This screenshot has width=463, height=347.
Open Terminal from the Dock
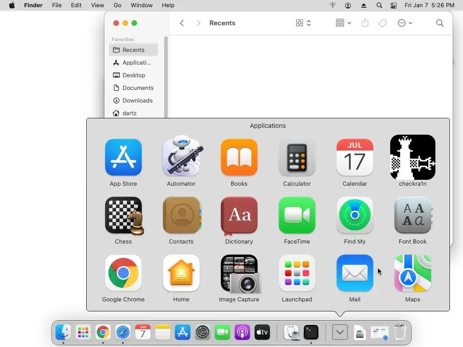(311, 332)
